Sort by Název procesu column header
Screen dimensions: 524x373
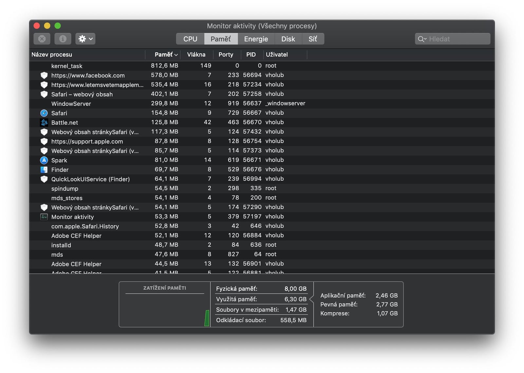[52, 55]
